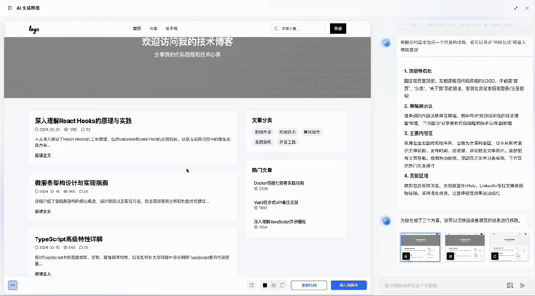The width and height of the screenshot is (535, 296).
Task: Select the black dark theme swatch
Action: [265, 285]
